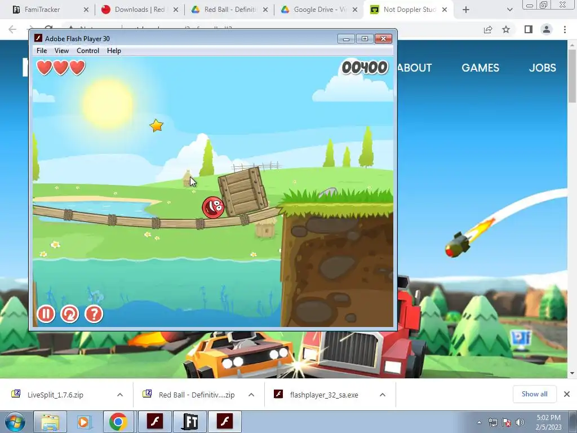This screenshot has width=577, height=433.
Task: Click the scrollbar down arrow in Chrome
Action: click(572, 373)
